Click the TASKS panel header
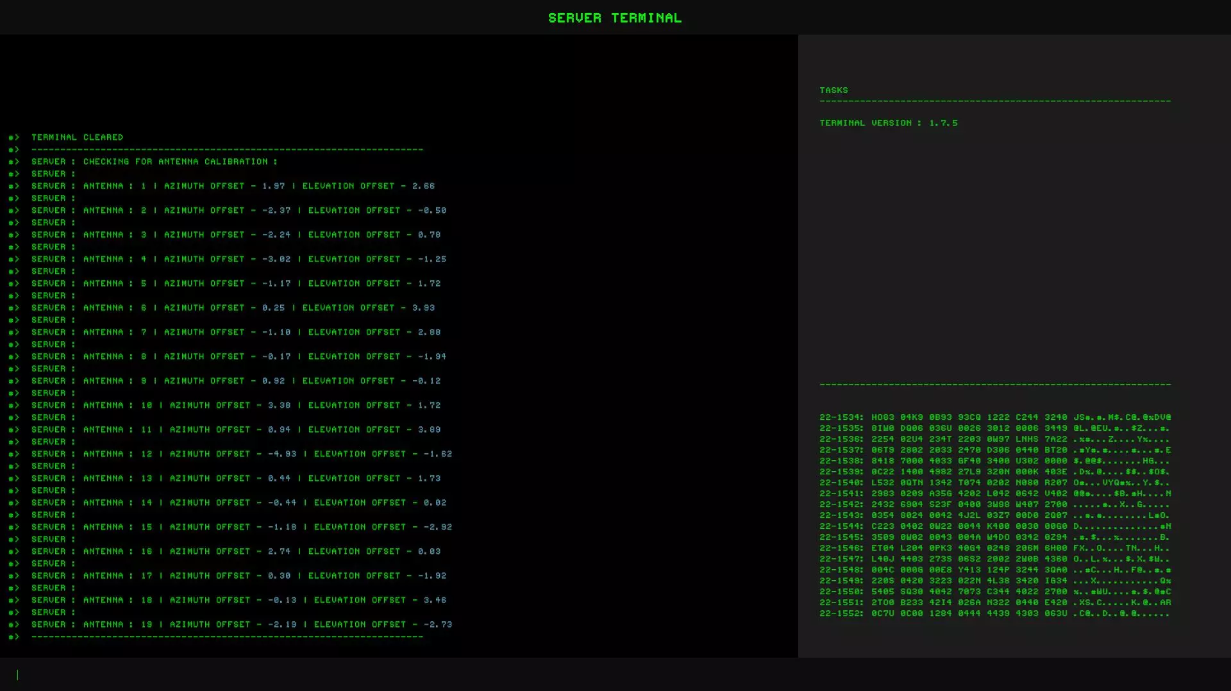This screenshot has height=691, width=1231. [833, 90]
